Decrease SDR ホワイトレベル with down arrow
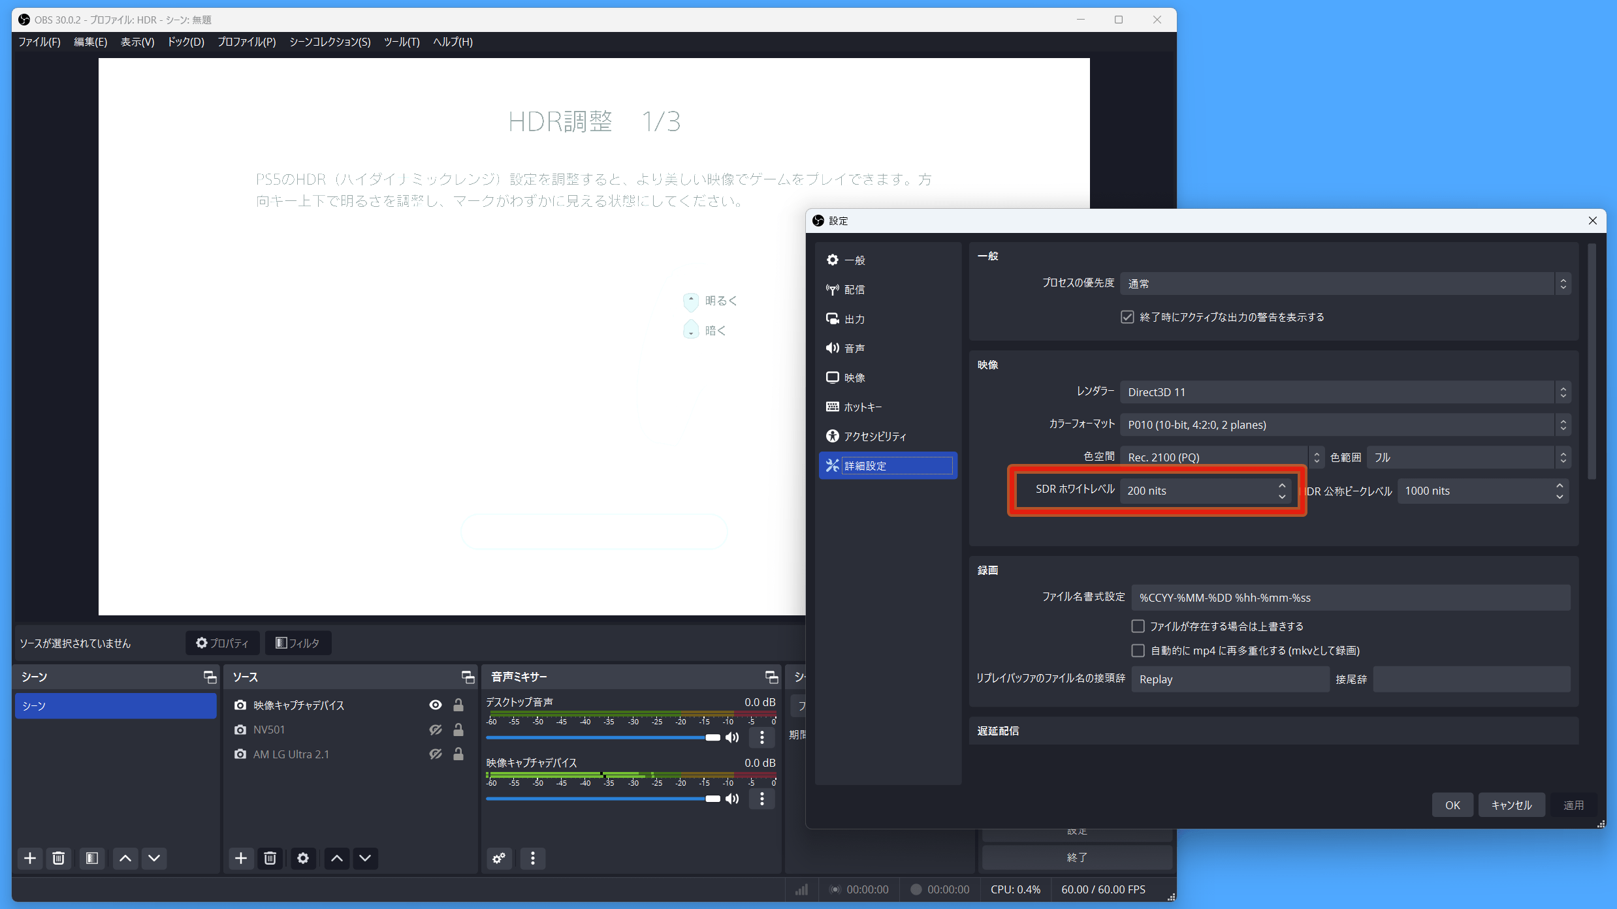Screen dimensions: 1617x909 click(x=1282, y=497)
